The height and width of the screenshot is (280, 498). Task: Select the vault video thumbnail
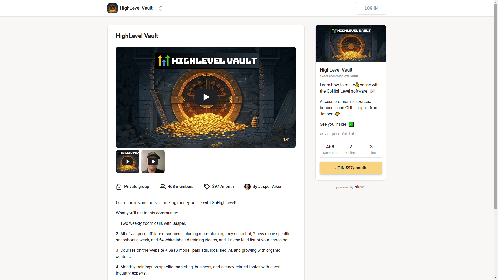[128, 162]
